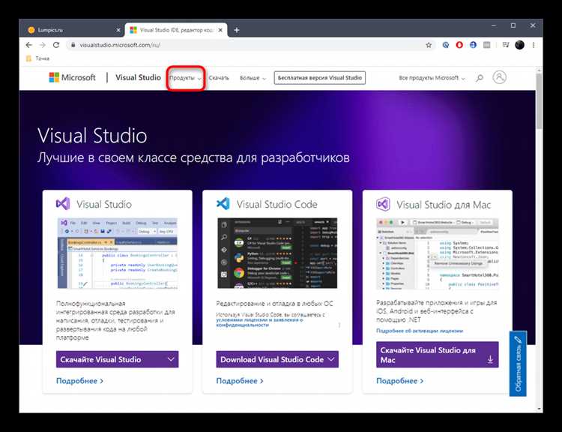Click the Microsoft logo
Viewport: 562px width, 432px height.
pyautogui.click(x=73, y=77)
